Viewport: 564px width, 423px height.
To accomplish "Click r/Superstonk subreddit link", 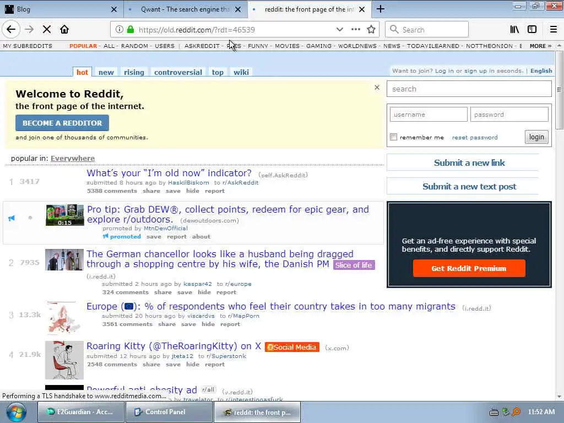I will click(226, 356).
